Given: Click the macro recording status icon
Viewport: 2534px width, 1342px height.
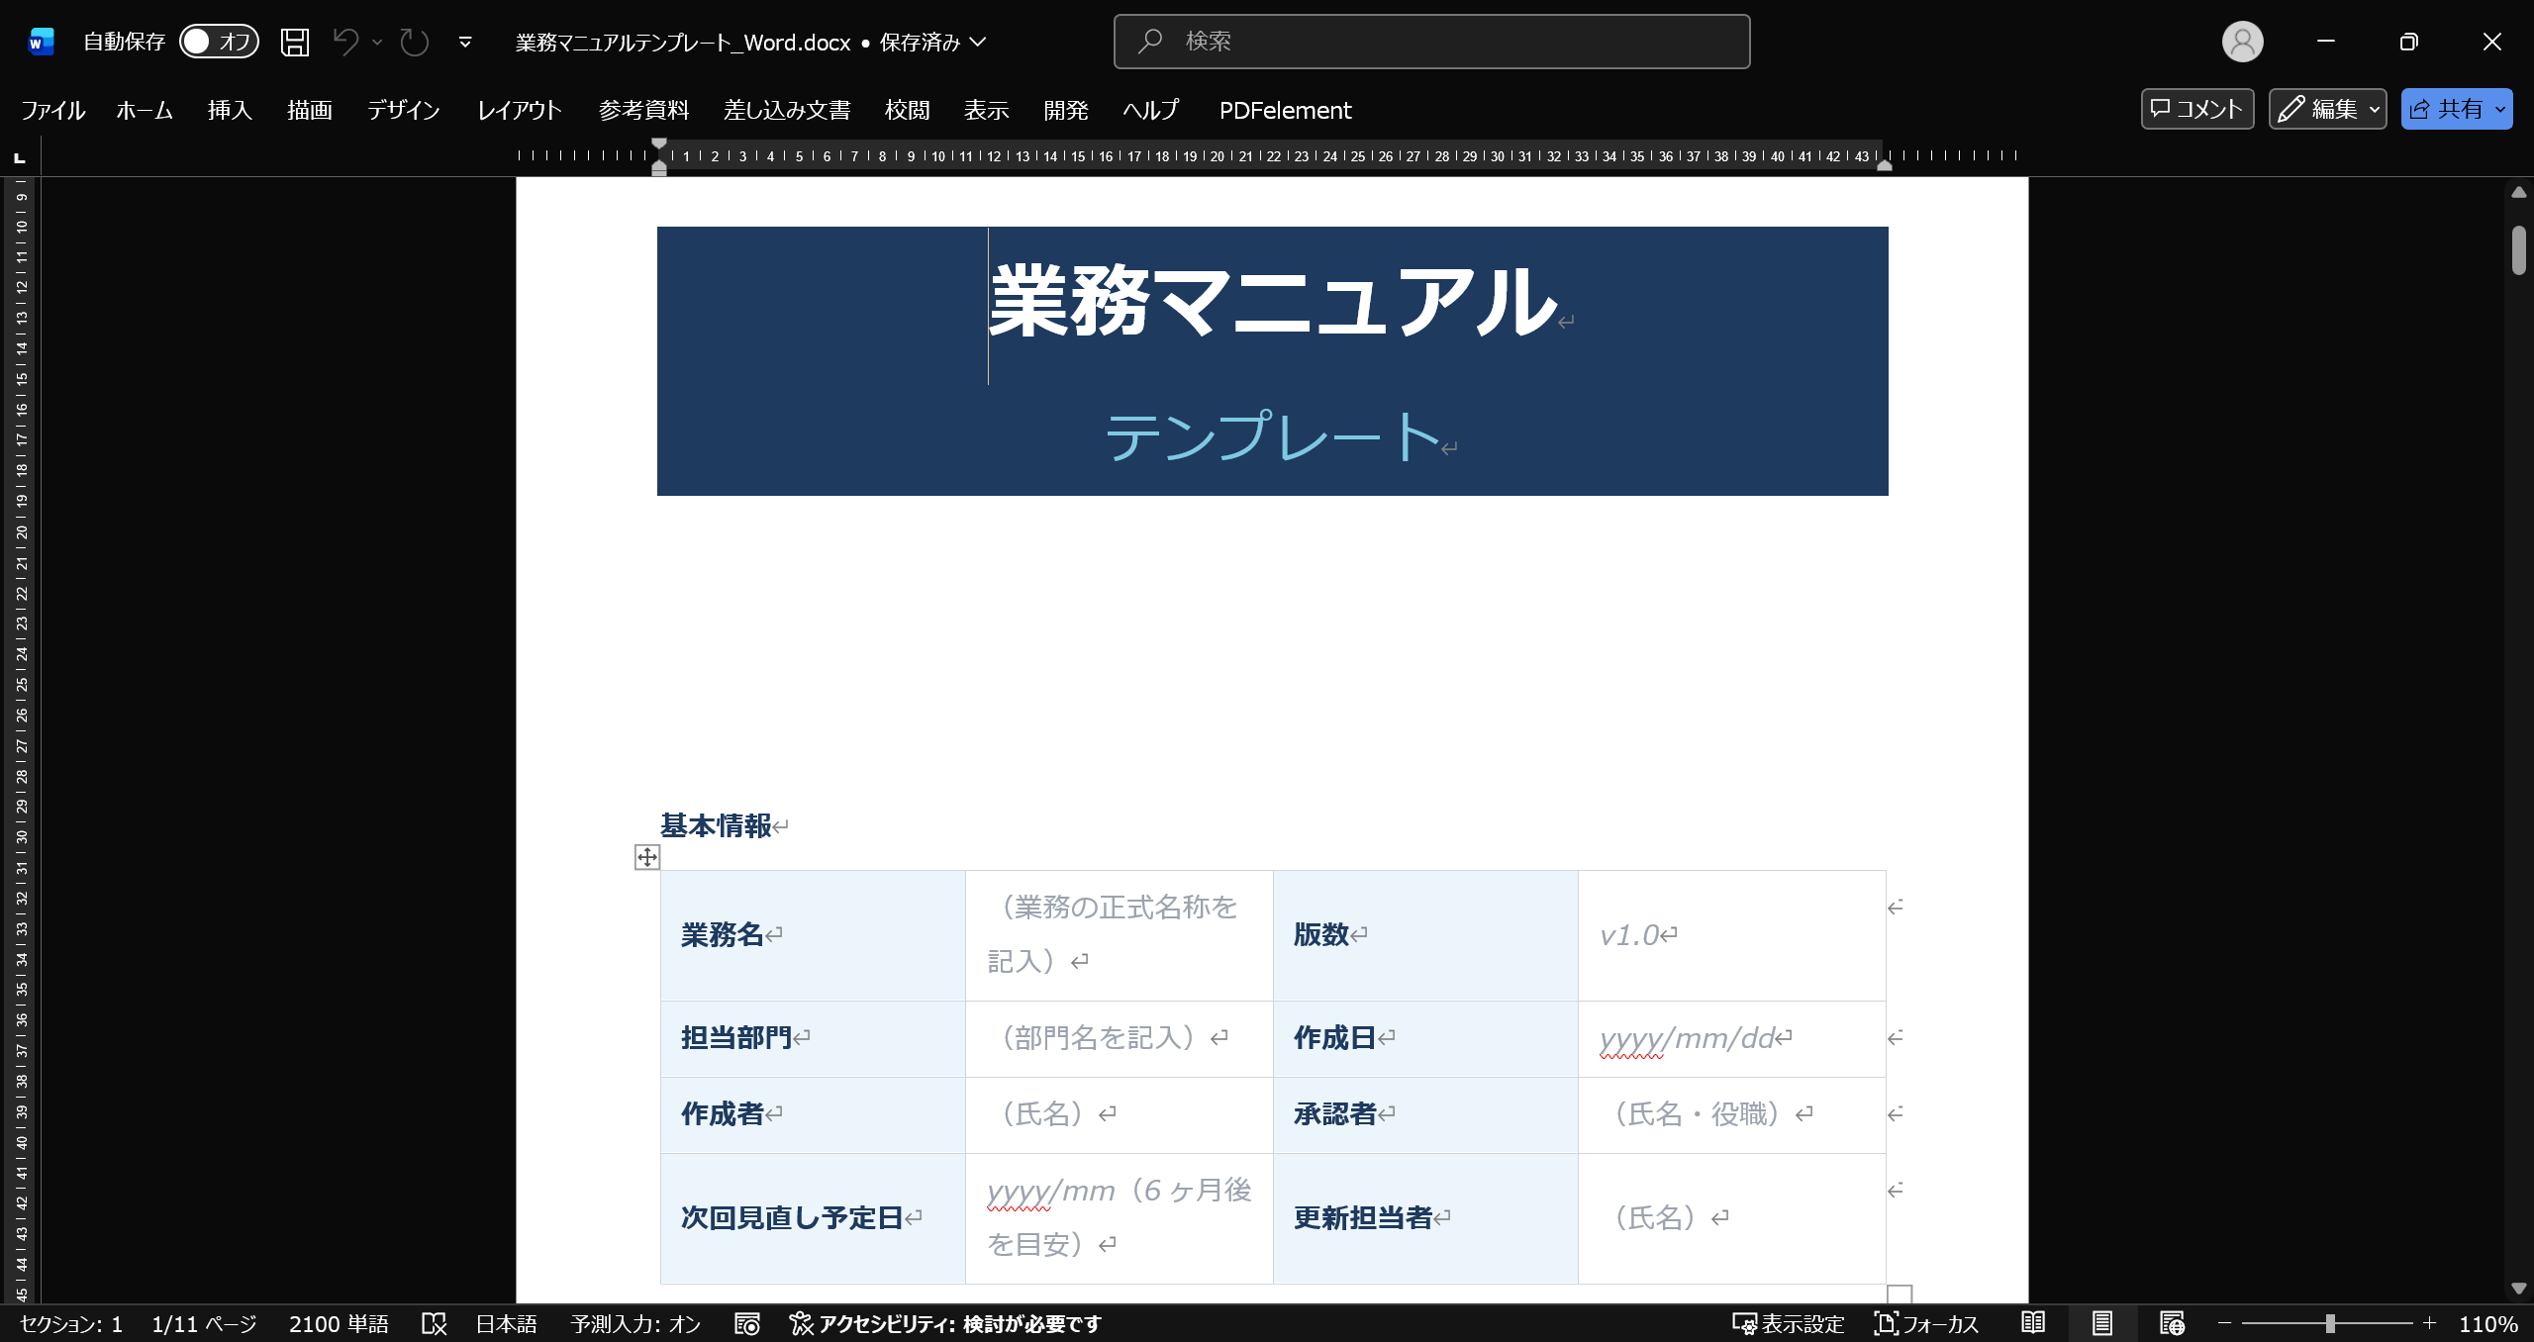Looking at the screenshot, I should [747, 1323].
